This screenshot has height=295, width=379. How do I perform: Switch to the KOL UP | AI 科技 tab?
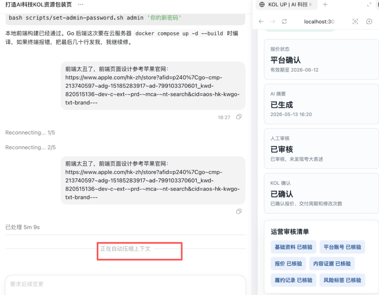click(x=287, y=5)
